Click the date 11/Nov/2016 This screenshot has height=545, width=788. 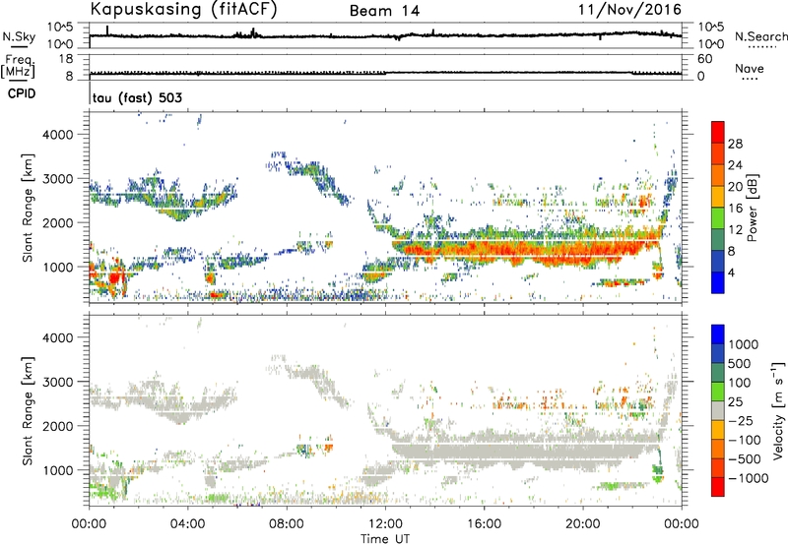629,10
